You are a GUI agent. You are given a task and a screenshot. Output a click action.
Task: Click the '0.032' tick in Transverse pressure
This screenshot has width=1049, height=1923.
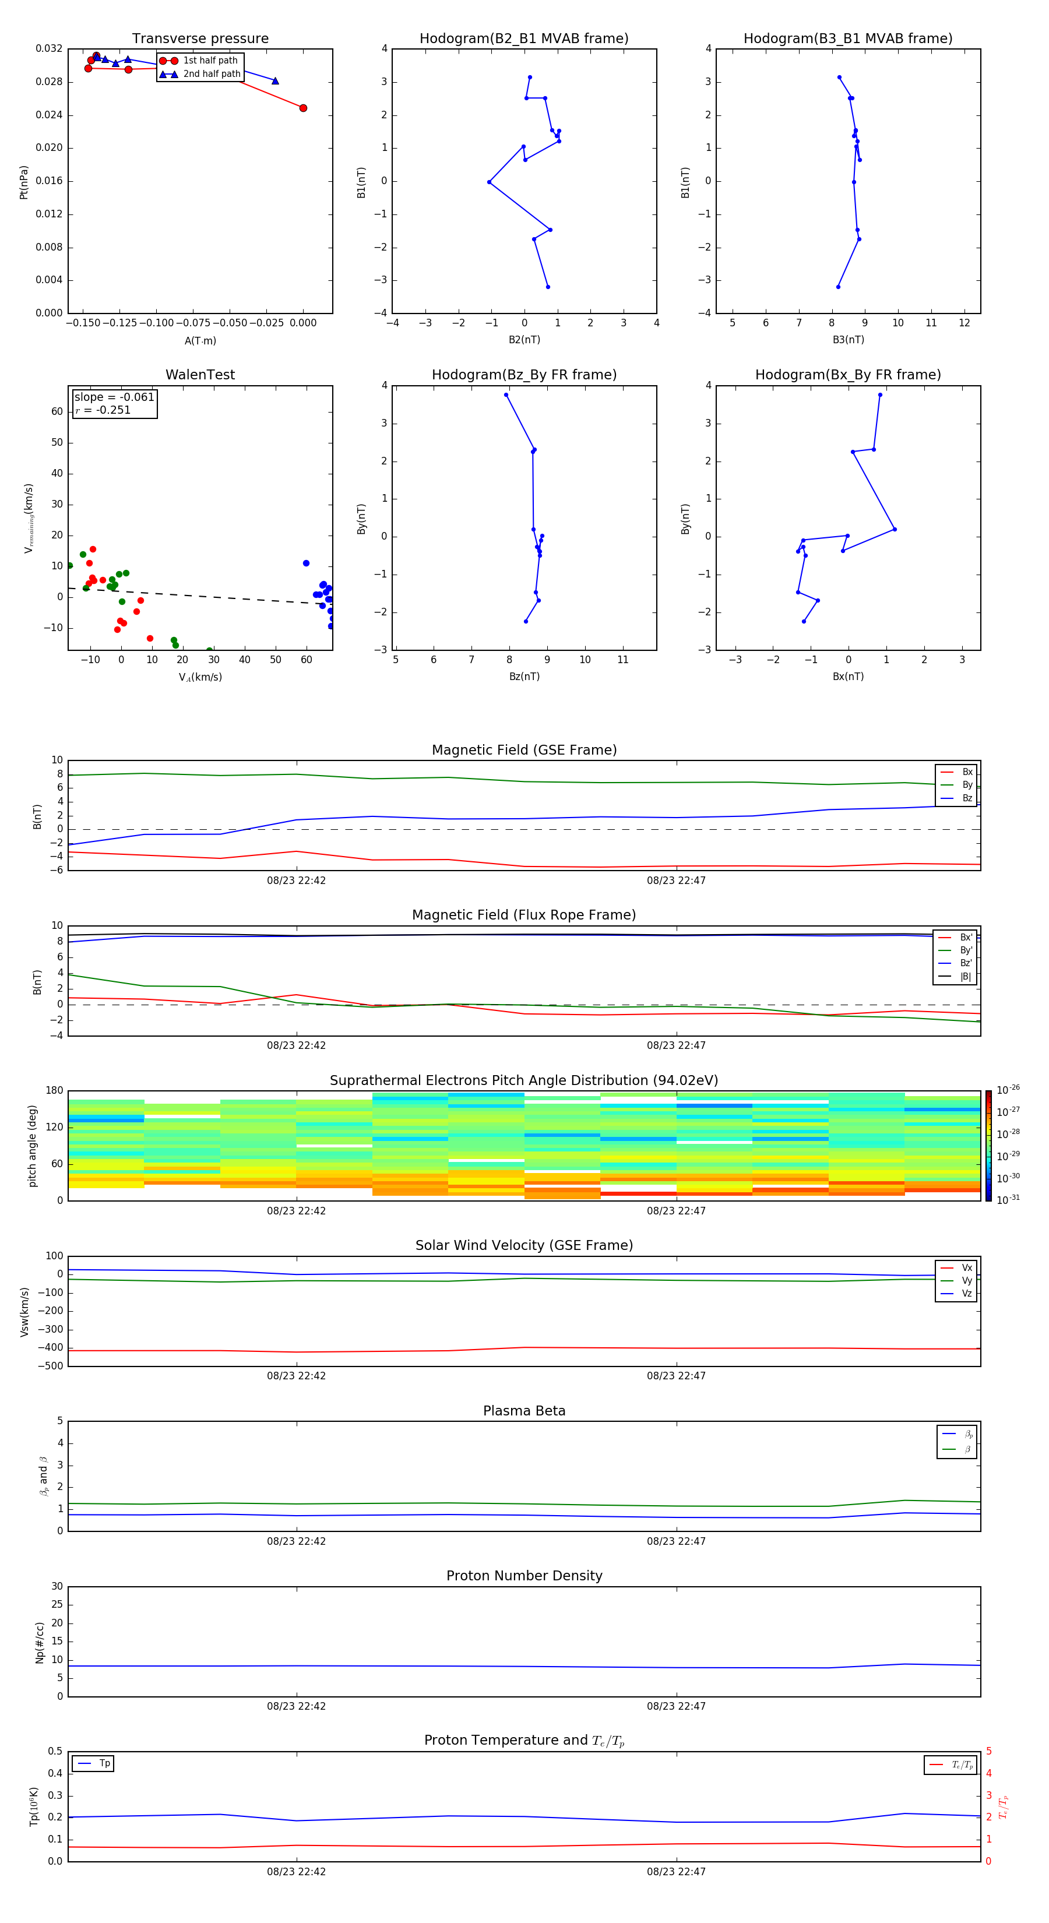point(50,48)
